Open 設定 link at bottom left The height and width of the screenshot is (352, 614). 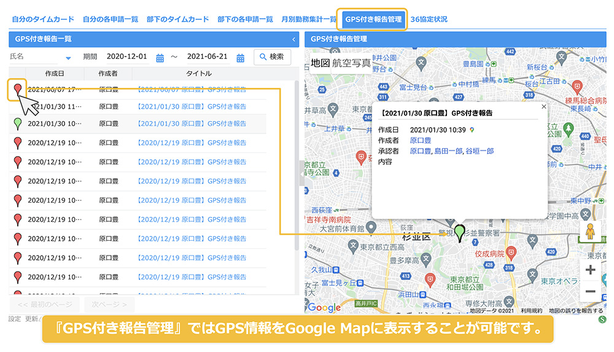15,319
